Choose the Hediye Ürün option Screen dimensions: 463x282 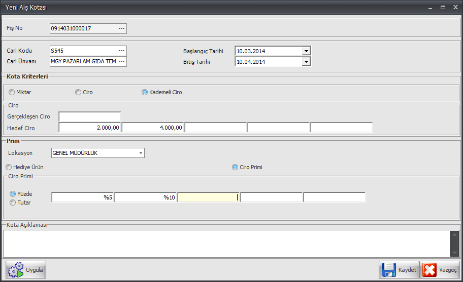pos(9,167)
